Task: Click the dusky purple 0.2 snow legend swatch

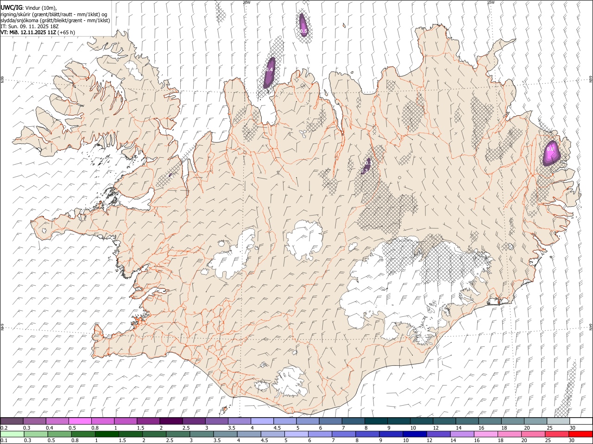Action: [x=12, y=421]
